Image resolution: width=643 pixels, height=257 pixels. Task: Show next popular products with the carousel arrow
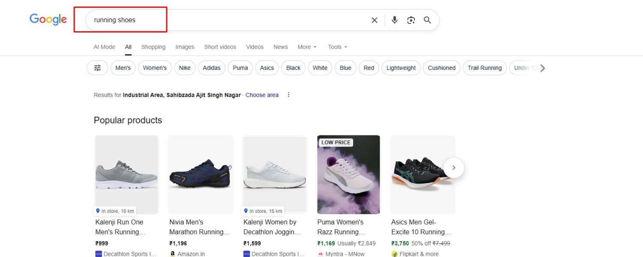454,168
